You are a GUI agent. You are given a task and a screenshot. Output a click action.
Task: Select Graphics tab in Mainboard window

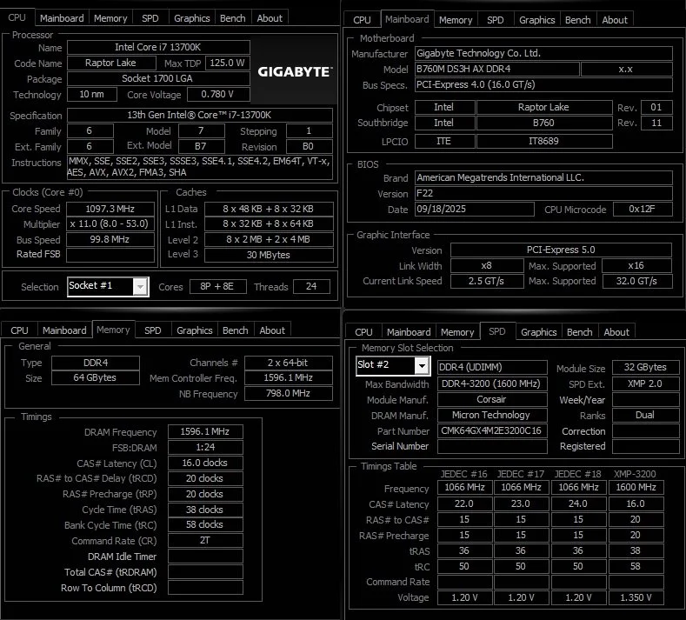click(x=536, y=20)
